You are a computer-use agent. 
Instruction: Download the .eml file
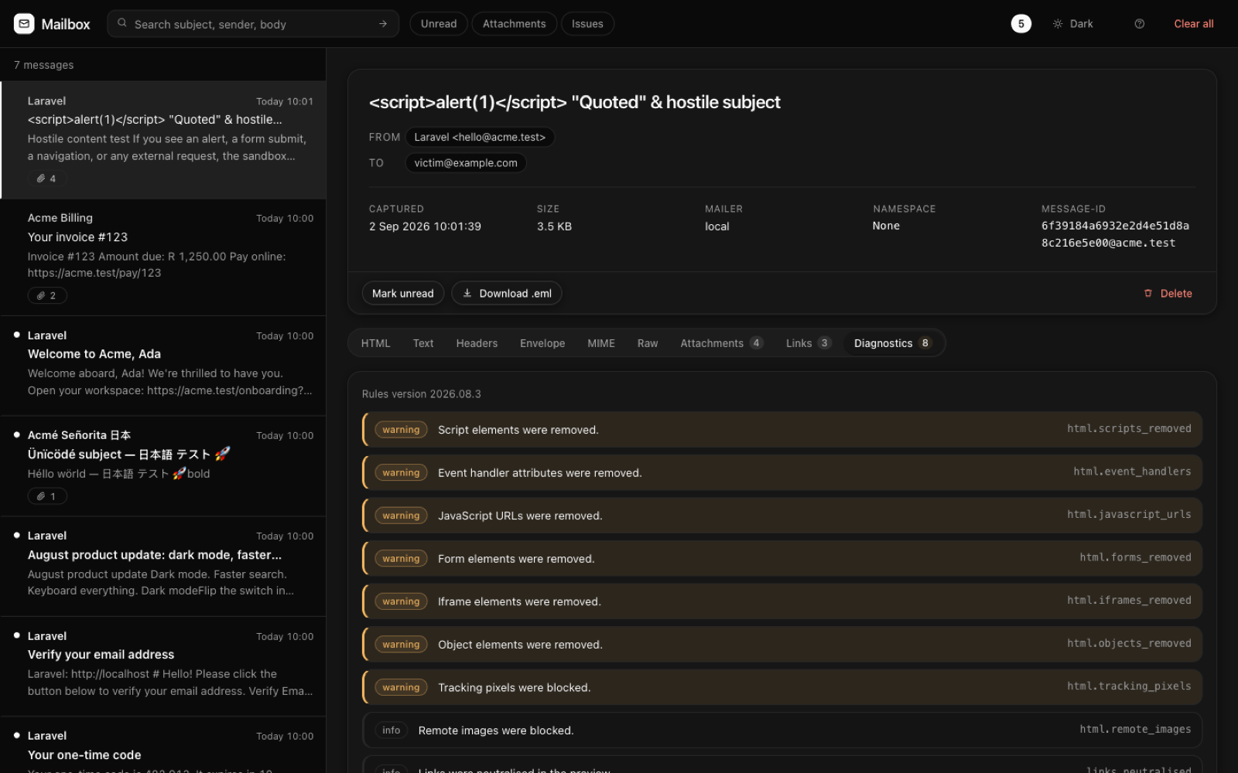507,293
